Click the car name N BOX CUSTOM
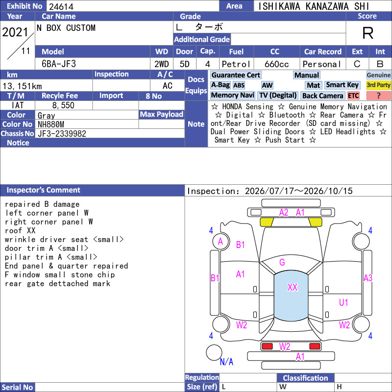 [66, 28]
